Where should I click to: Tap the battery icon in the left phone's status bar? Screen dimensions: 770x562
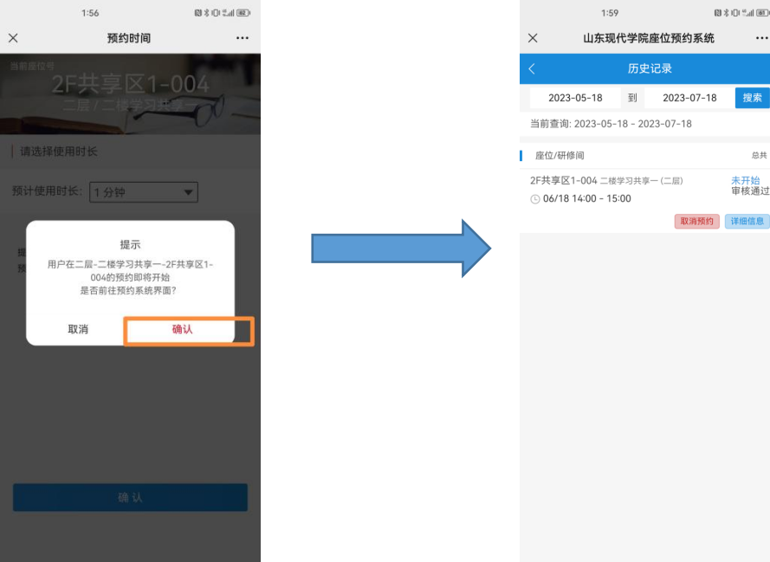coord(243,13)
